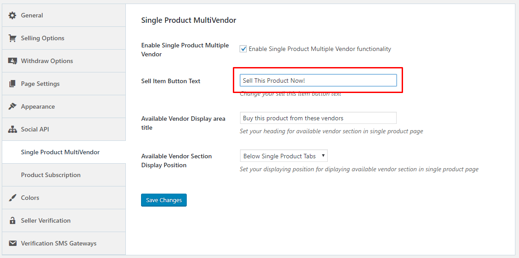Select the Appearance wrench icon

12,106
